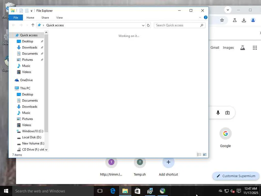261x196 pixels.
Task: Click navigation pane scroll up arrow
Action: (46, 32)
